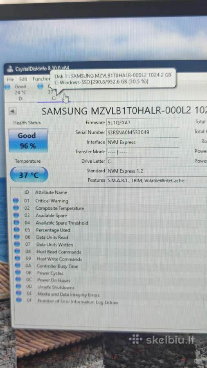Click the Attribute Name column header
The width and height of the screenshot is (207, 368).
click(51, 193)
